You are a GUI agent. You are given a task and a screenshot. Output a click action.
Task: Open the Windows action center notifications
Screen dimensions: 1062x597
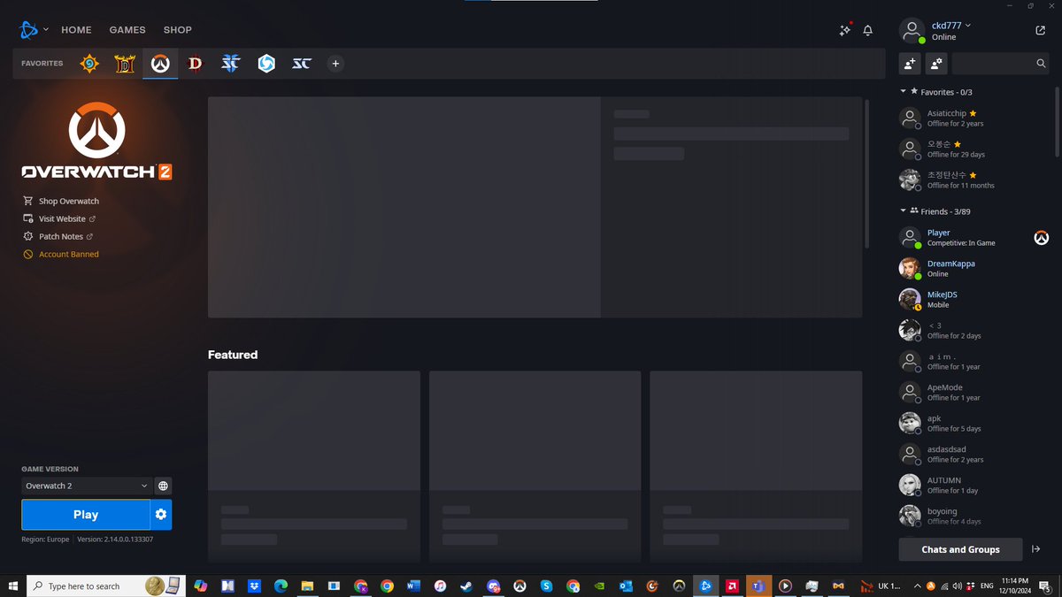[x=1045, y=586]
